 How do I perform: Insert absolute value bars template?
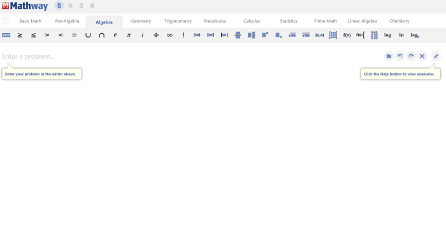(x=224, y=35)
